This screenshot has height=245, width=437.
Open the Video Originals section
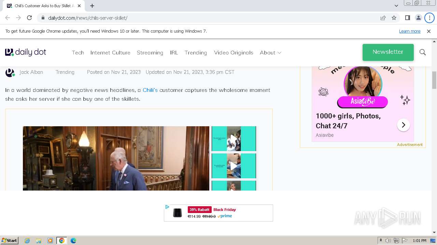click(x=234, y=53)
